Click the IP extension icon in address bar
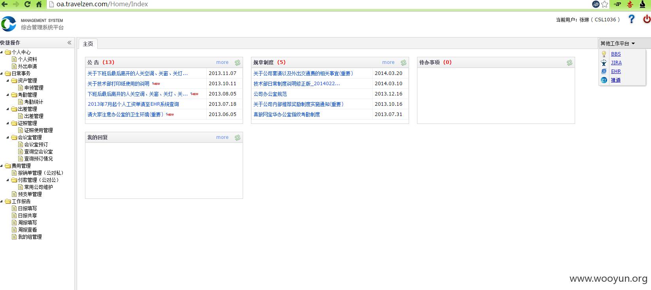The width and height of the screenshot is (651, 290). point(596,4)
